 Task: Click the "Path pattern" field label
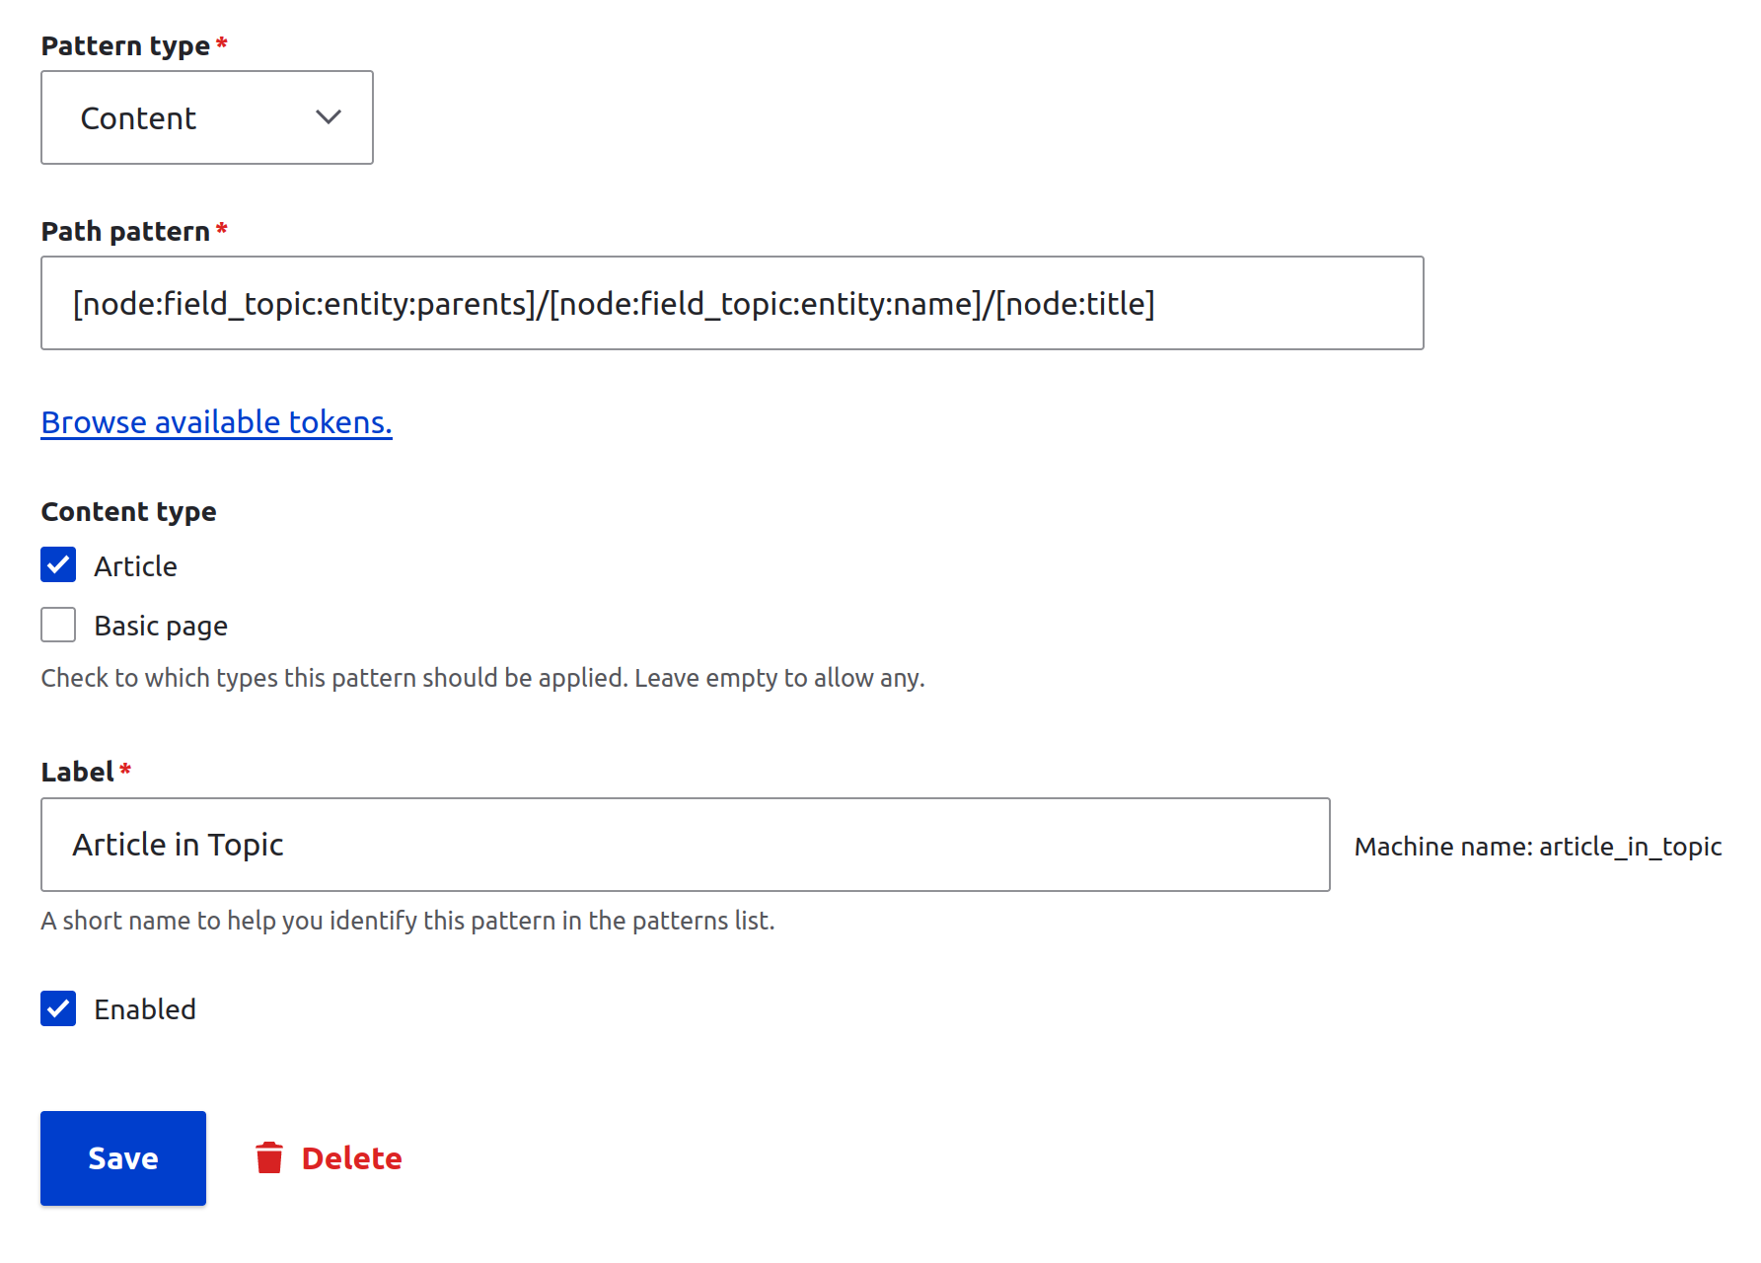(125, 231)
